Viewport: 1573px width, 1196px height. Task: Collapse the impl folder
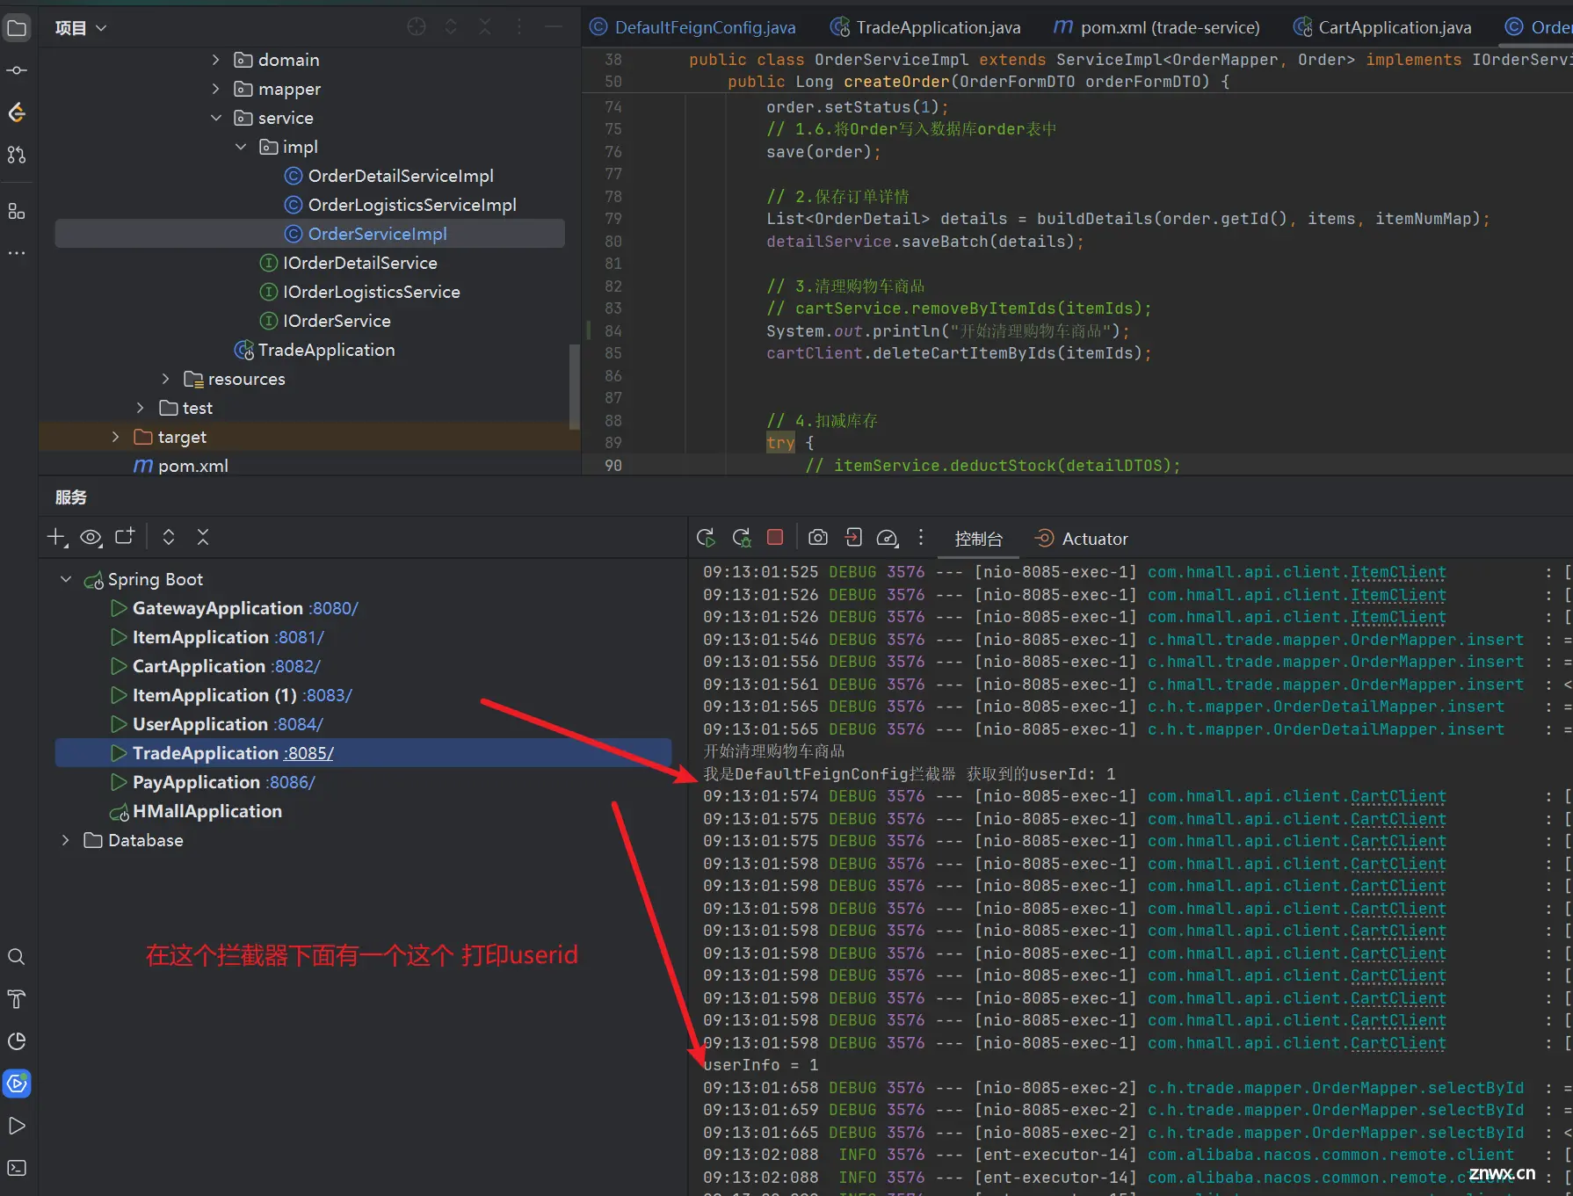(241, 147)
